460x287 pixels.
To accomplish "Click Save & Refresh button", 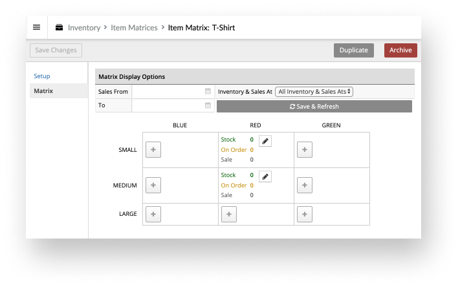I will point(314,107).
